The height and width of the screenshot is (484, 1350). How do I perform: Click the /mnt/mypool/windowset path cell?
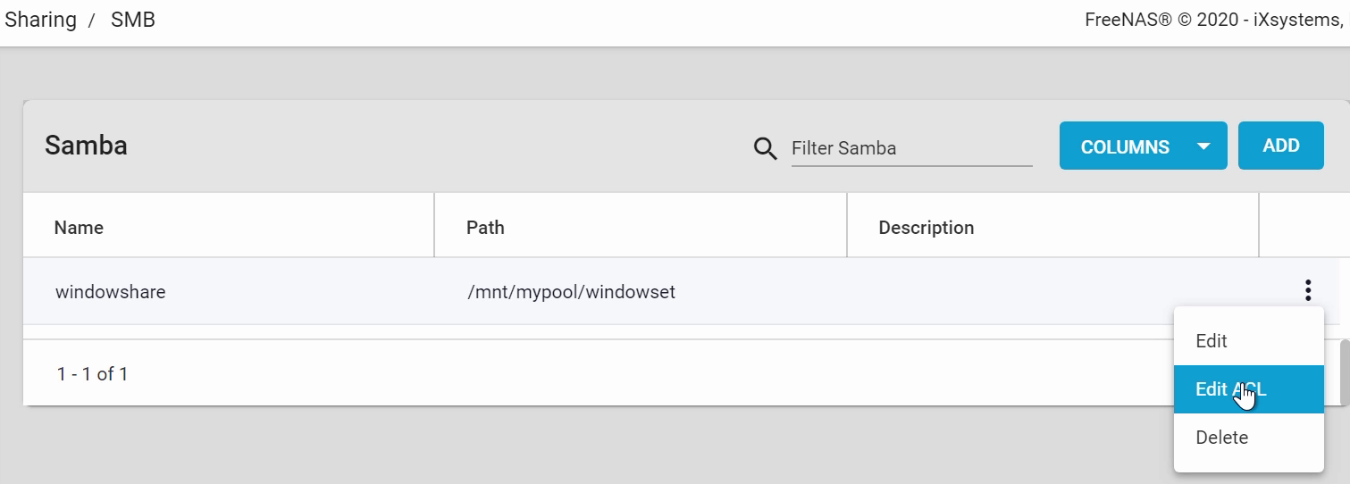pyautogui.click(x=572, y=291)
